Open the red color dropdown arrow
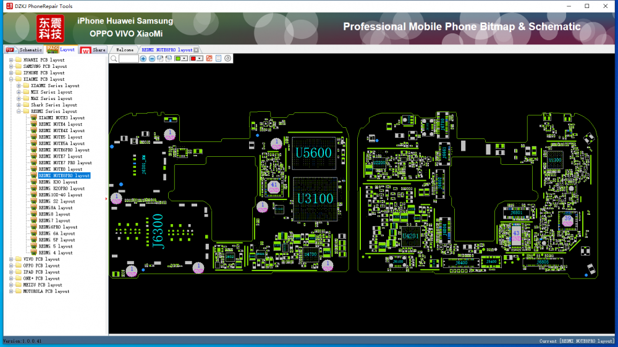The width and height of the screenshot is (618, 347). [201, 59]
